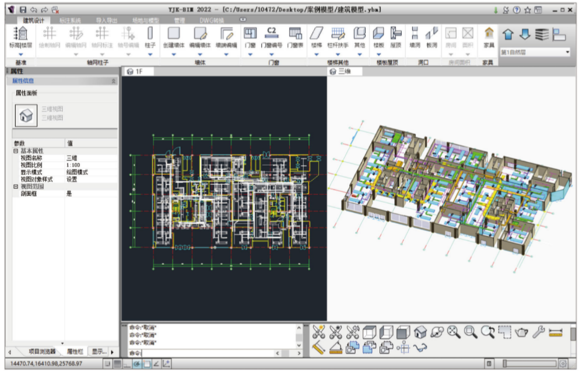Select the wrench settings tool
Viewport: 583px width, 372px height.
pos(539,332)
